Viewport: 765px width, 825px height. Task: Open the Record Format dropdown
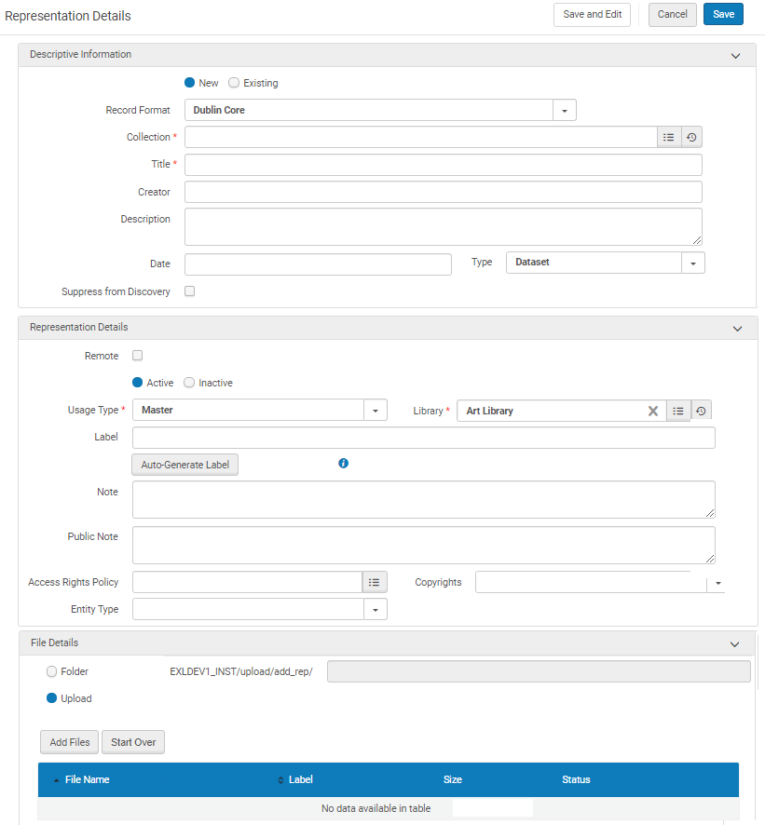[565, 111]
